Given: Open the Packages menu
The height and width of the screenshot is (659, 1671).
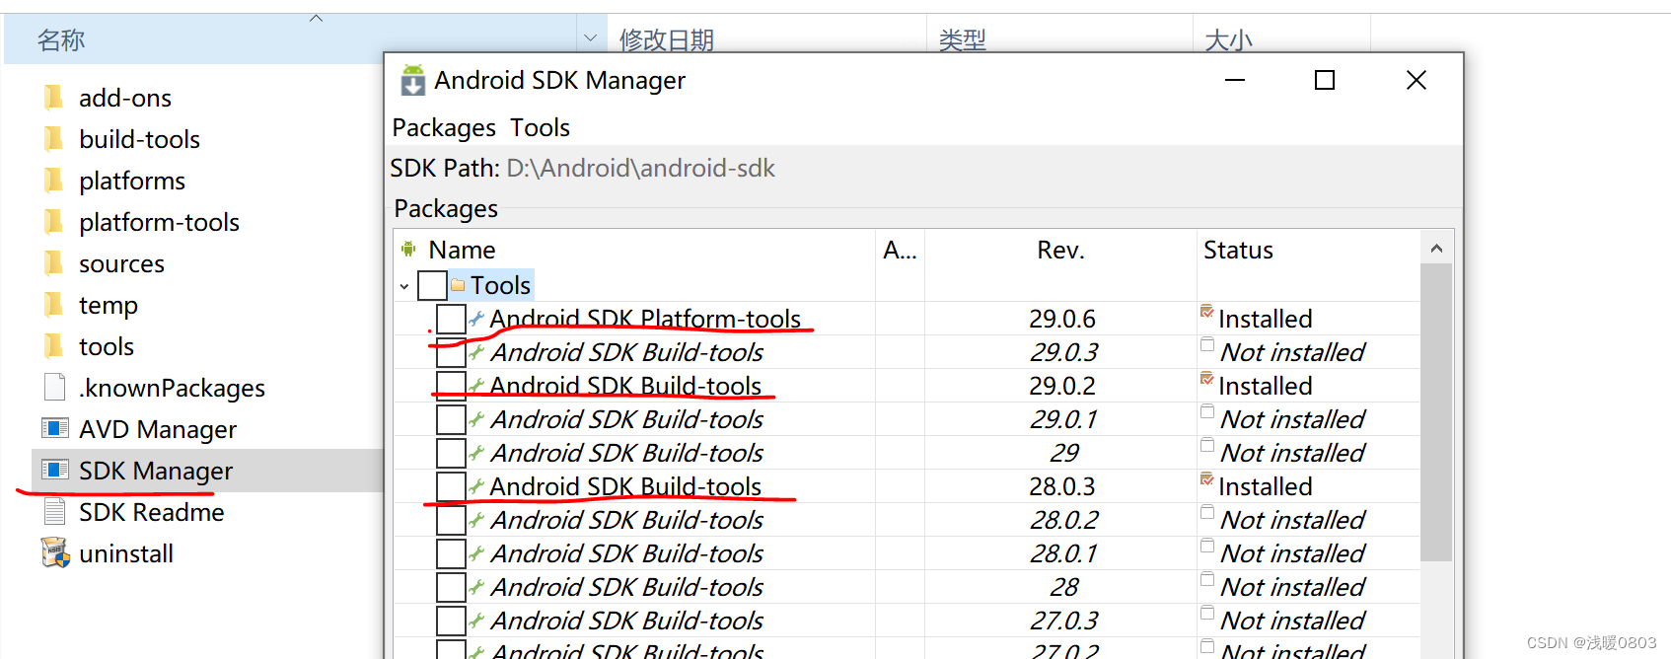Looking at the screenshot, I should [444, 127].
